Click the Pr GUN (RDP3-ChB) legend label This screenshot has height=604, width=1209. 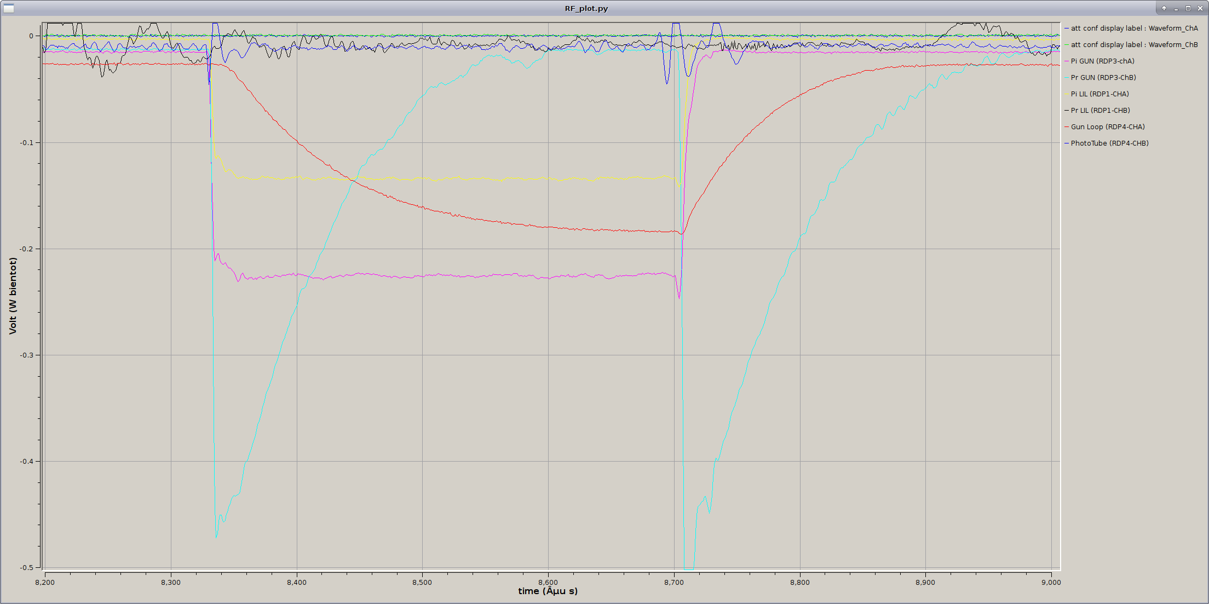[x=1103, y=77]
